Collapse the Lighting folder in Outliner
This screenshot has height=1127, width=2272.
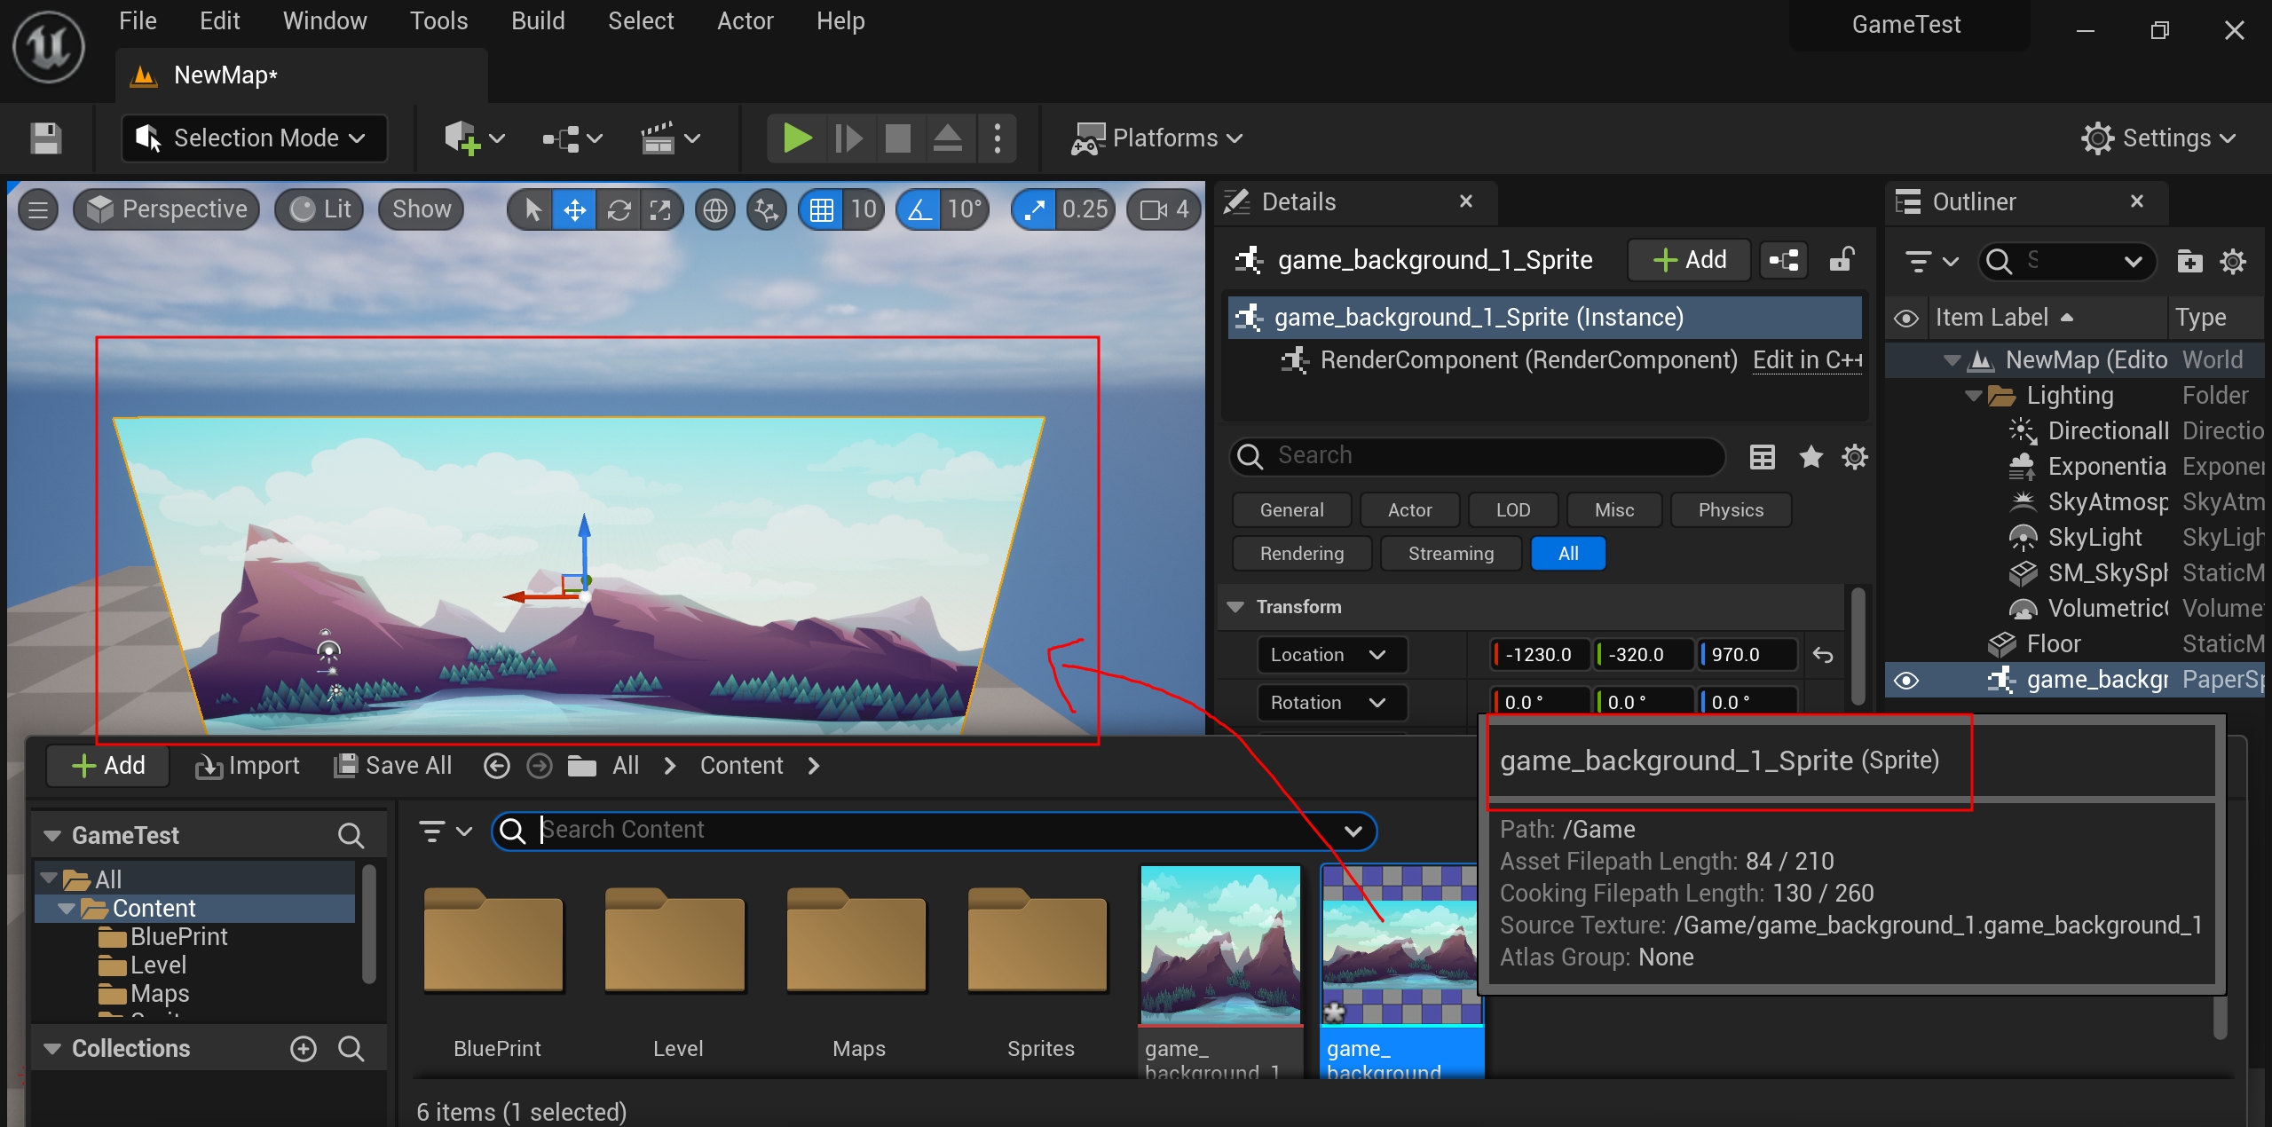[1973, 396]
